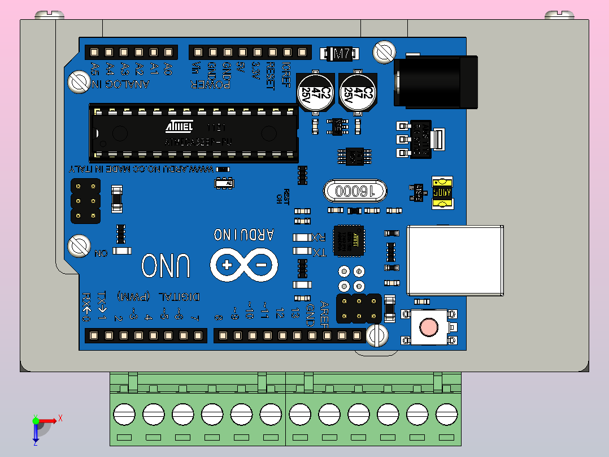This screenshot has width=609, height=457.
Task: Select the right green terminal block
Action: 373,409
